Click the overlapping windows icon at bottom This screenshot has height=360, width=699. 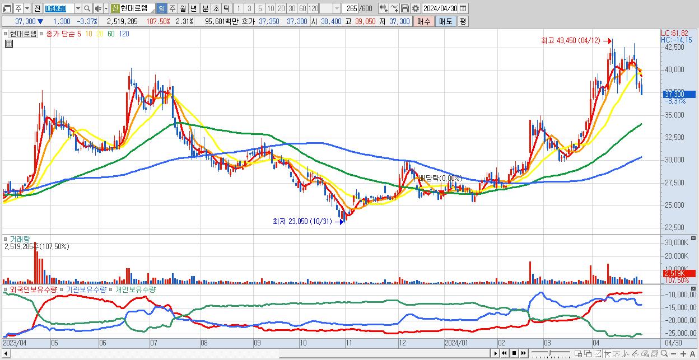coord(588,353)
